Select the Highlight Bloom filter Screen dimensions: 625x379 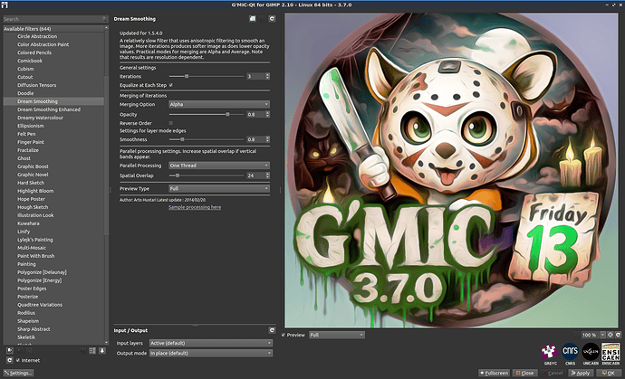tap(35, 191)
